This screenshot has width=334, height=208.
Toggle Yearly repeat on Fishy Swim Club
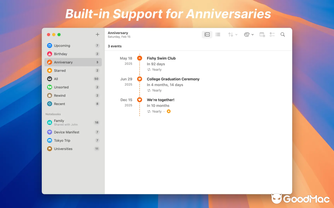coord(149,69)
